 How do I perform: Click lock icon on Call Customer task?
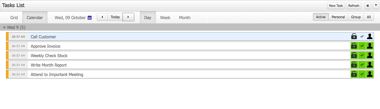(354, 37)
